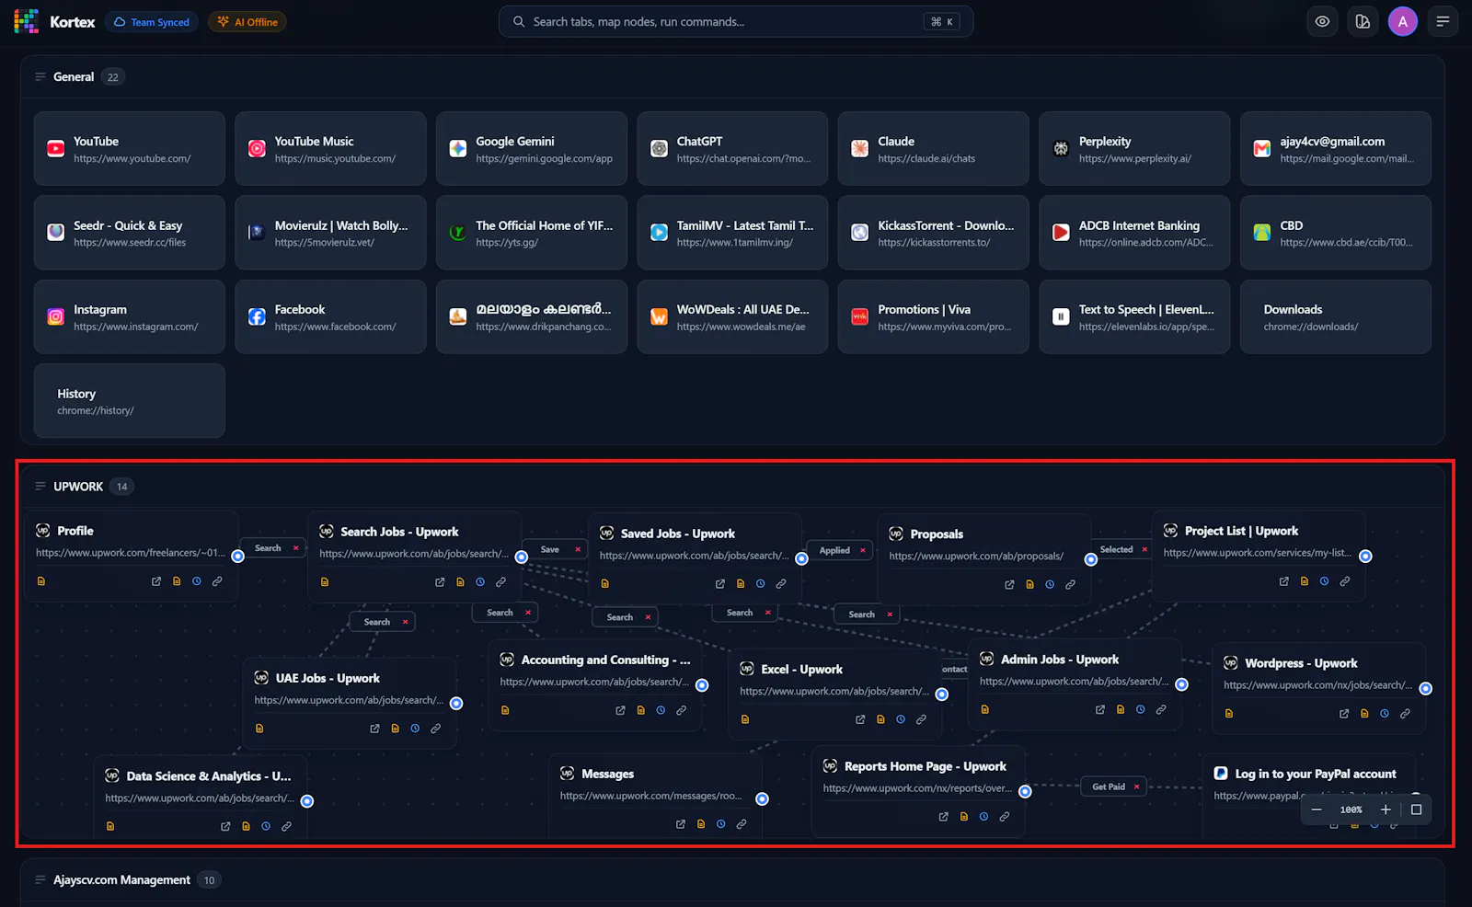Delete the Selected connection label

(x=1144, y=549)
